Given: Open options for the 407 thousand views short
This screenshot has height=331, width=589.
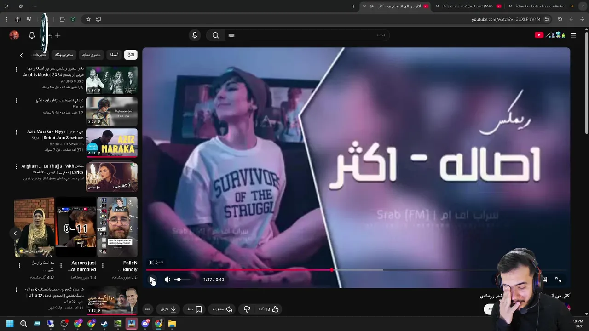Looking at the screenshot, I should pos(19,265).
